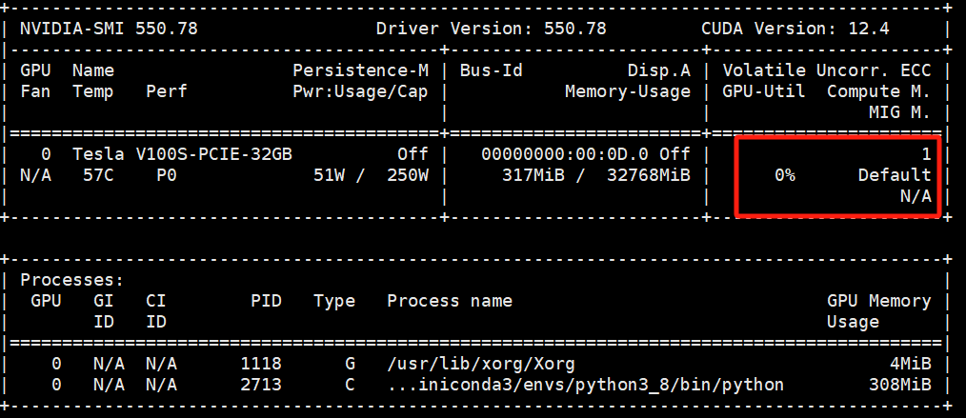The height and width of the screenshot is (418, 966).
Task: Click the 32768MiB total memory value
Action: tap(649, 176)
